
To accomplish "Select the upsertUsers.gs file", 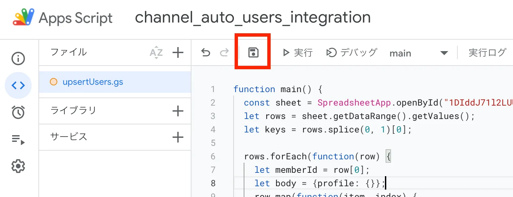I will 93,82.
